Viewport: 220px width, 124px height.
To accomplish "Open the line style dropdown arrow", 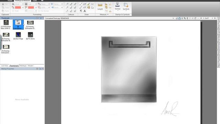I will click(x=36, y=11).
